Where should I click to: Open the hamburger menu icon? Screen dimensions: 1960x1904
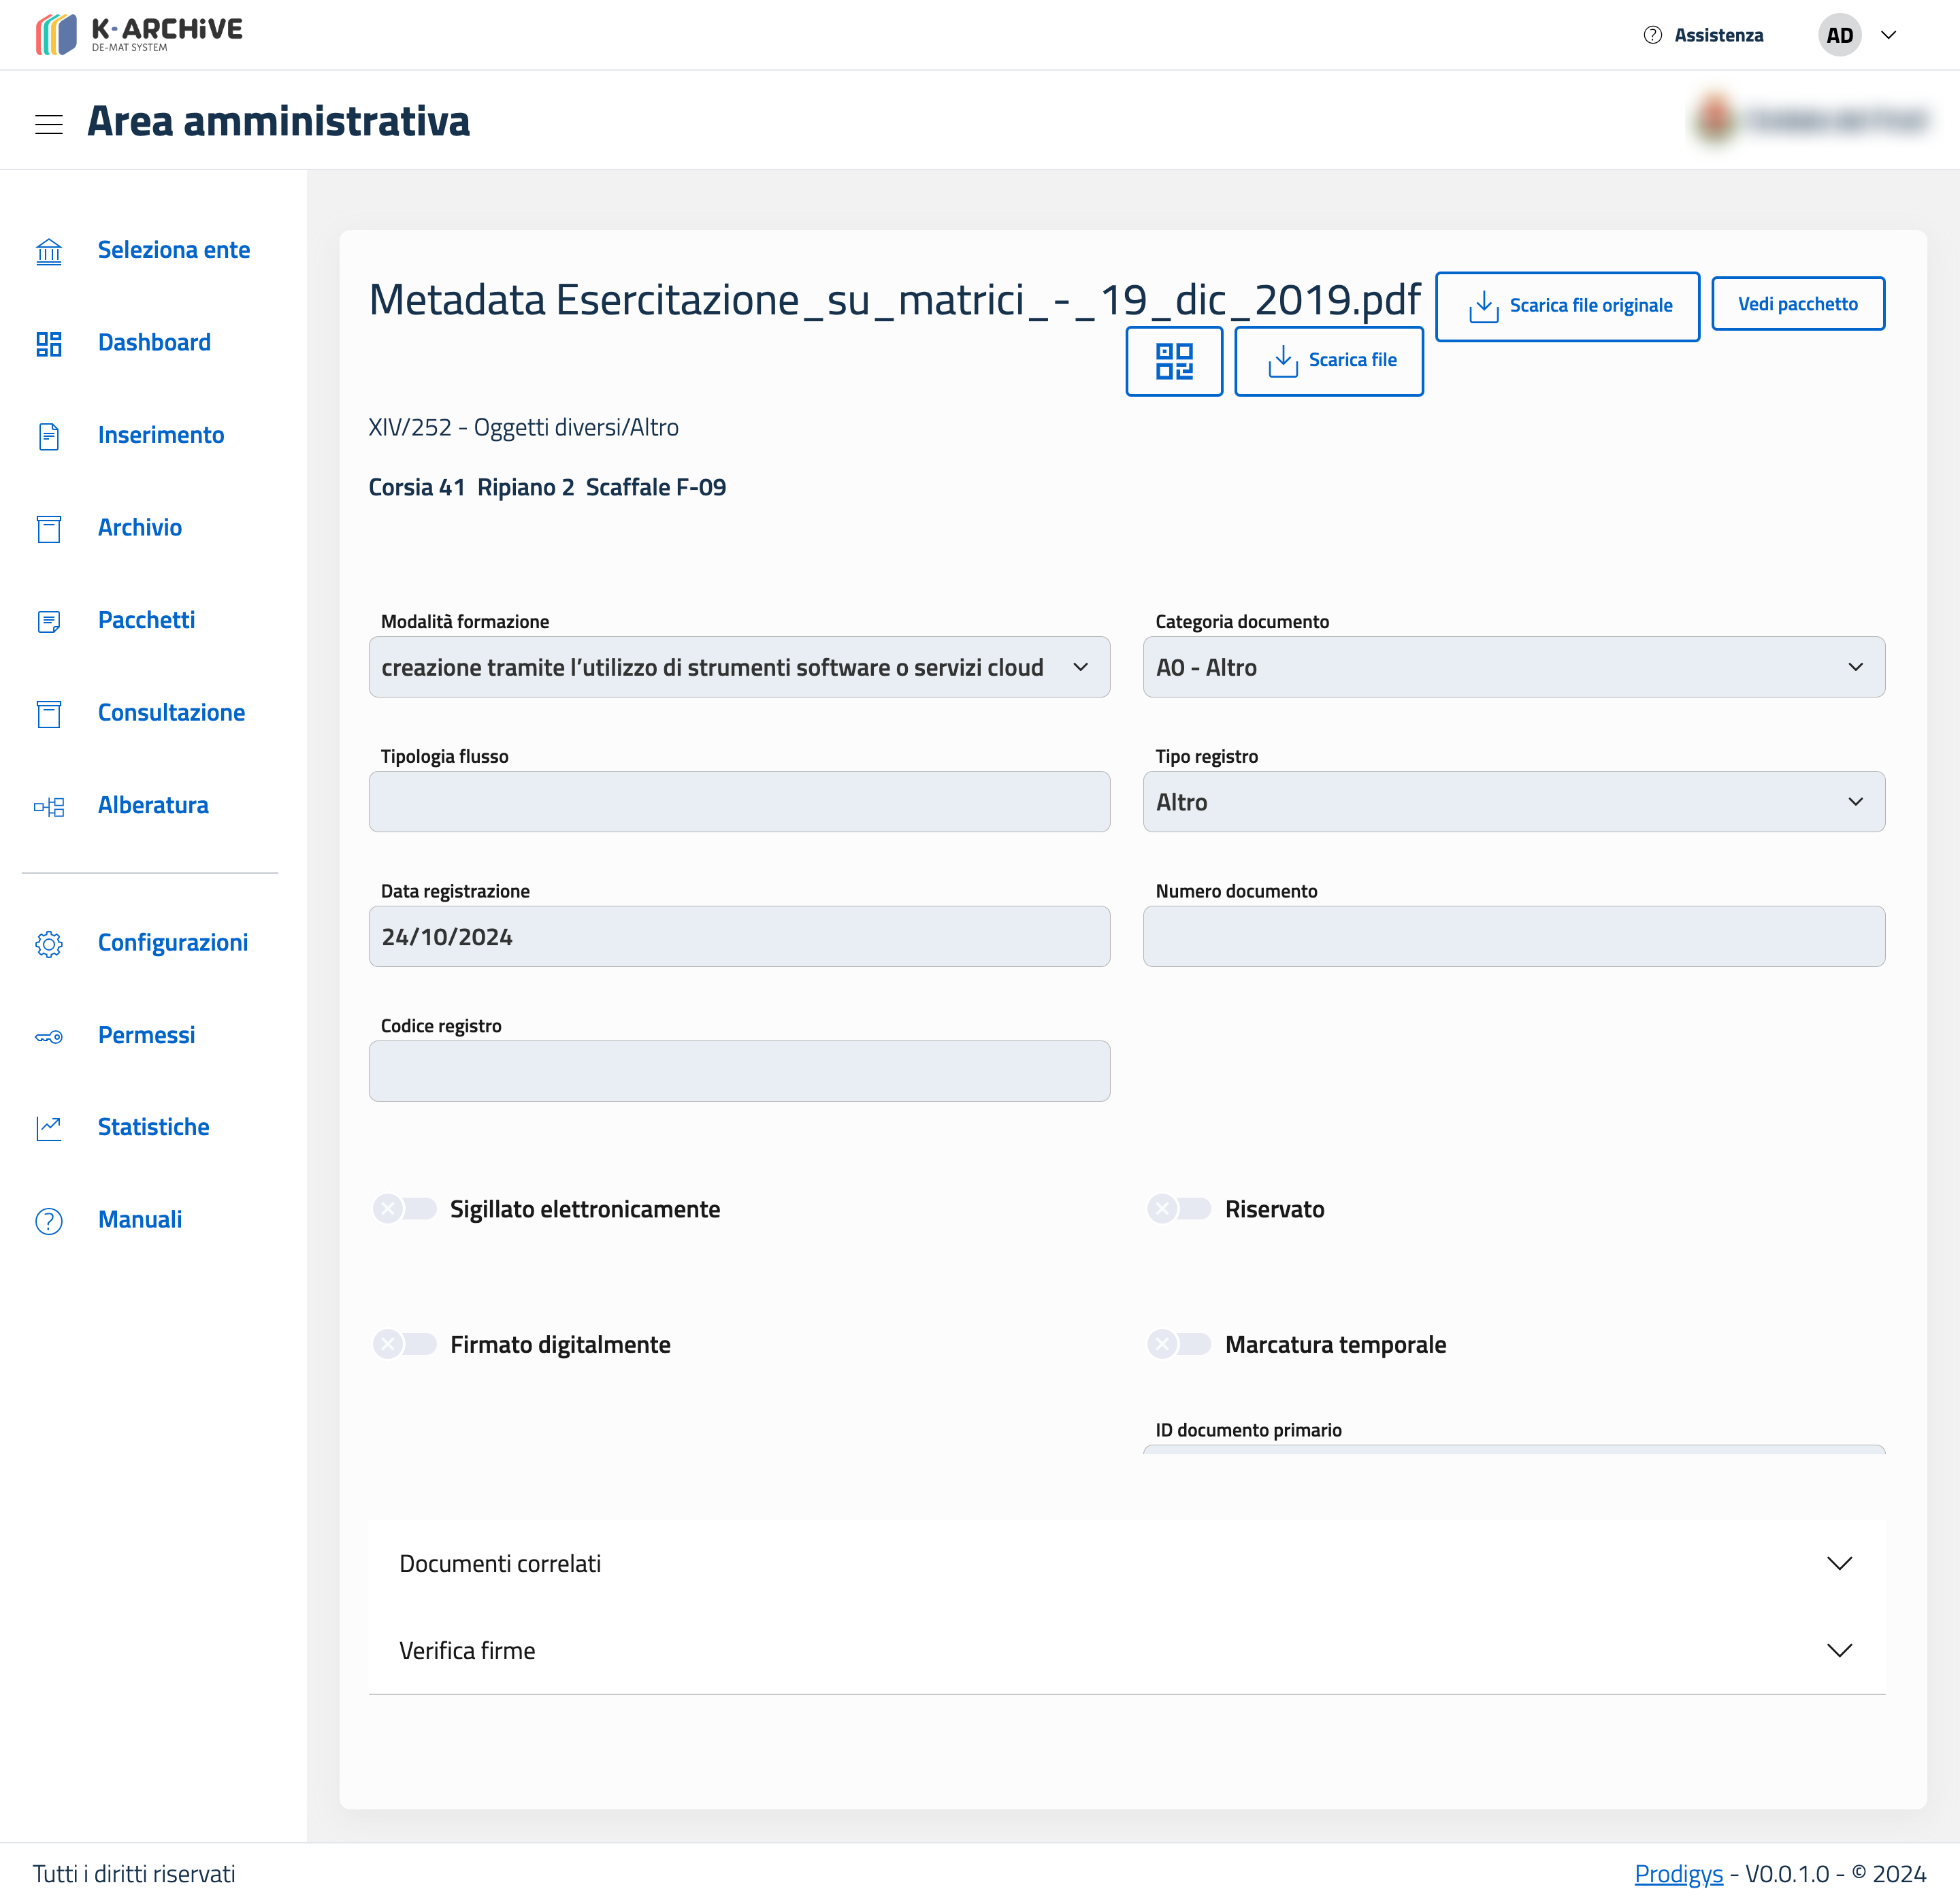pyautogui.click(x=49, y=124)
